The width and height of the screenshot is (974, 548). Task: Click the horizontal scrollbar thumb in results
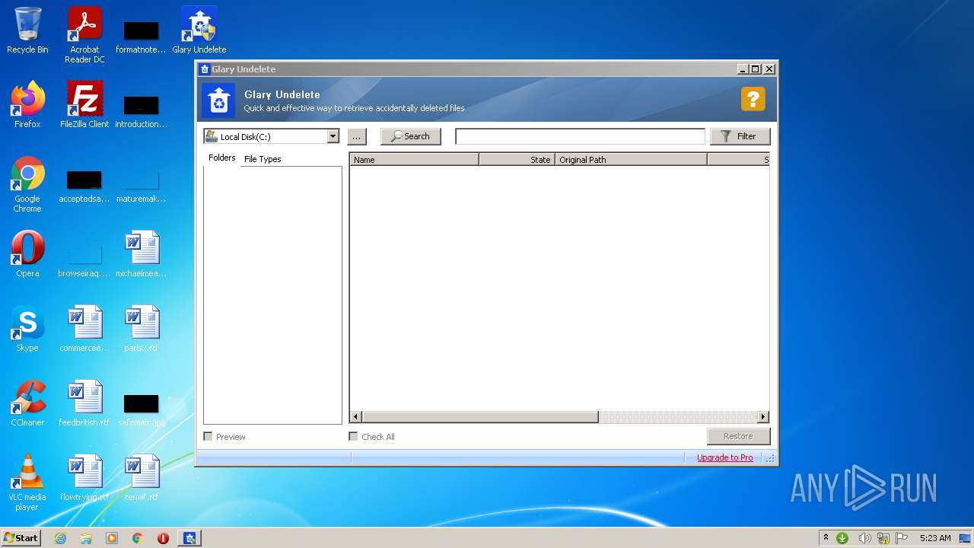click(x=480, y=416)
